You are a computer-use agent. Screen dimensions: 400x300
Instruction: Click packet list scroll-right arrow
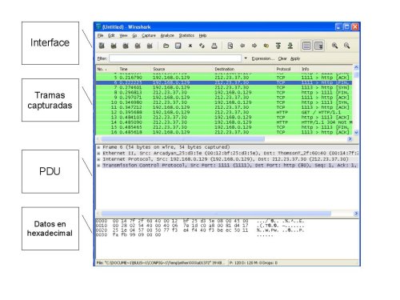point(350,139)
